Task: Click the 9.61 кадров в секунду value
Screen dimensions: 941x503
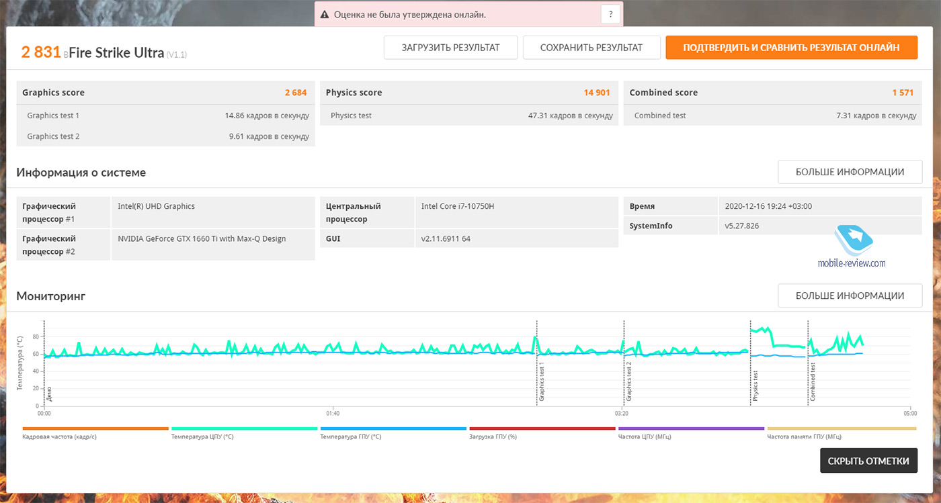Action: (269, 136)
